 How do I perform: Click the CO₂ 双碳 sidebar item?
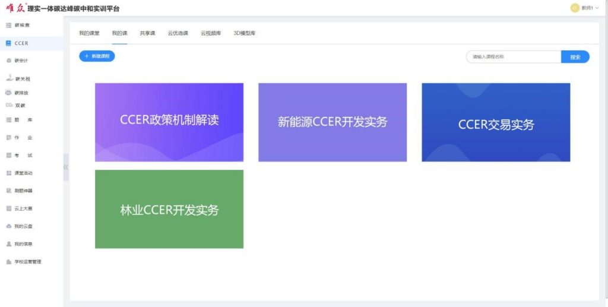(9, 105)
